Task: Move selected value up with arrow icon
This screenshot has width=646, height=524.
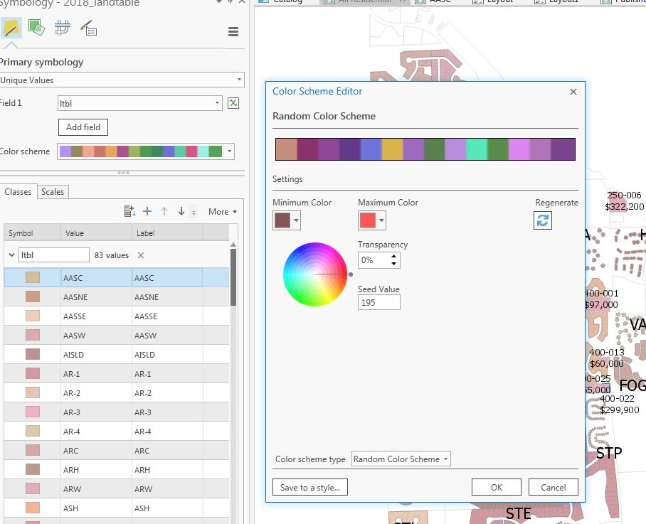Action: 163,211
